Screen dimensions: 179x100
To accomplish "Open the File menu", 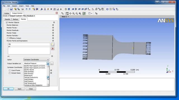I will [4, 6].
